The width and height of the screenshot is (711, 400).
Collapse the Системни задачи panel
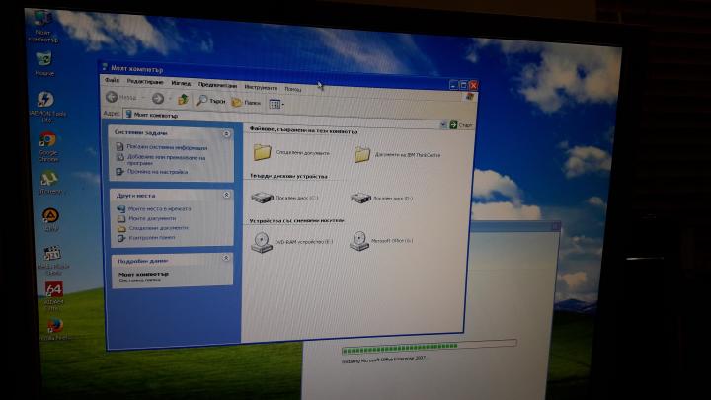[226, 134]
